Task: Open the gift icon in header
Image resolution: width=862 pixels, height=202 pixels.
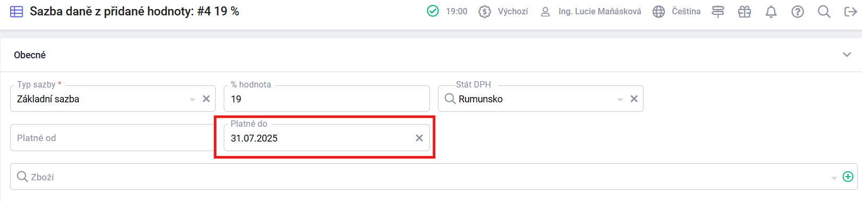Action: 745,12
